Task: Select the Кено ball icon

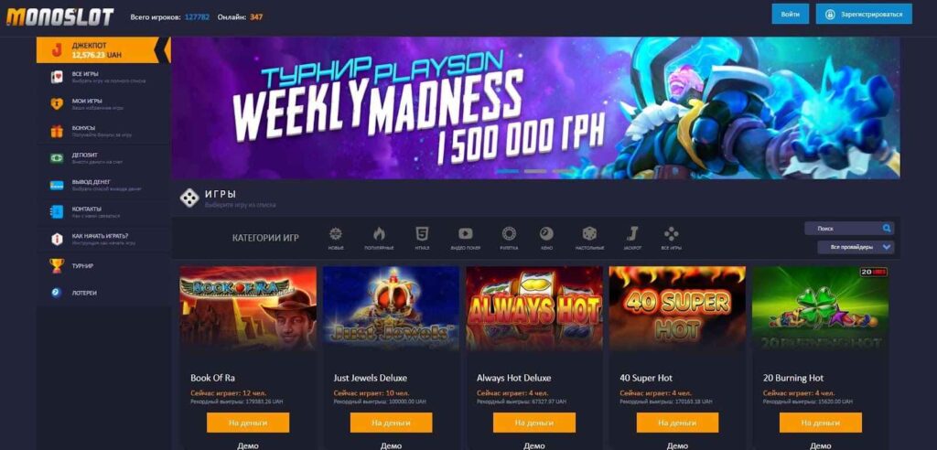Action: click(546, 233)
